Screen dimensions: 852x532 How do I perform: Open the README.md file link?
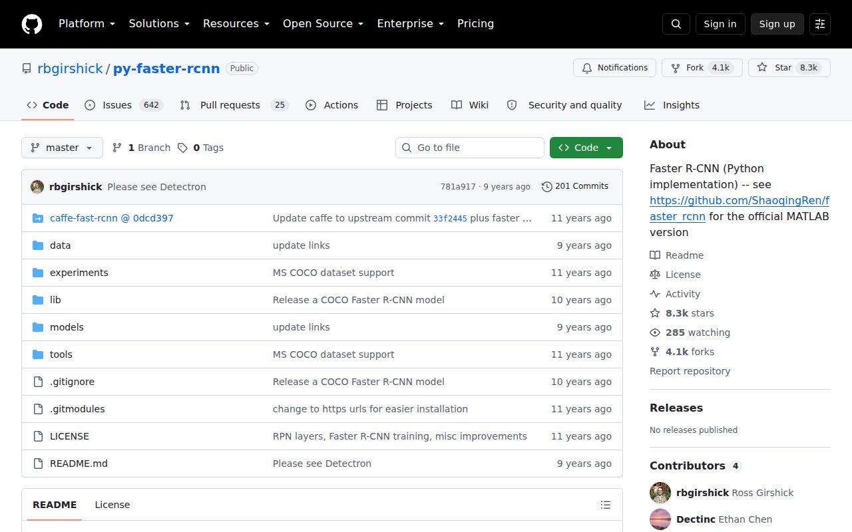click(x=79, y=464)
